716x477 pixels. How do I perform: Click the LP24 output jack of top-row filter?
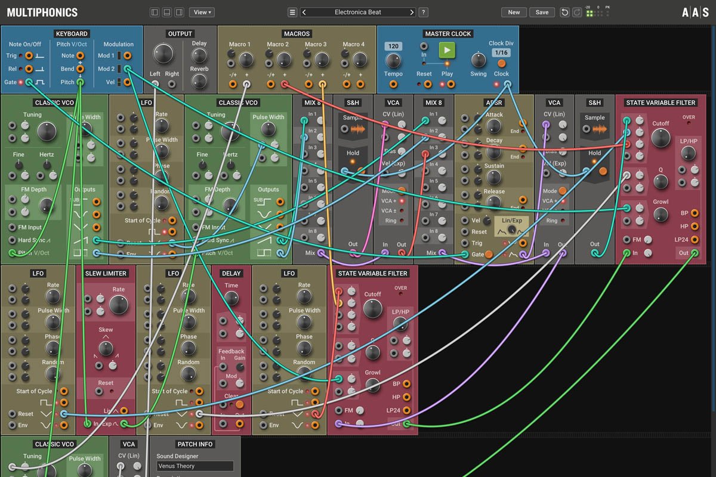click(695, 240)
